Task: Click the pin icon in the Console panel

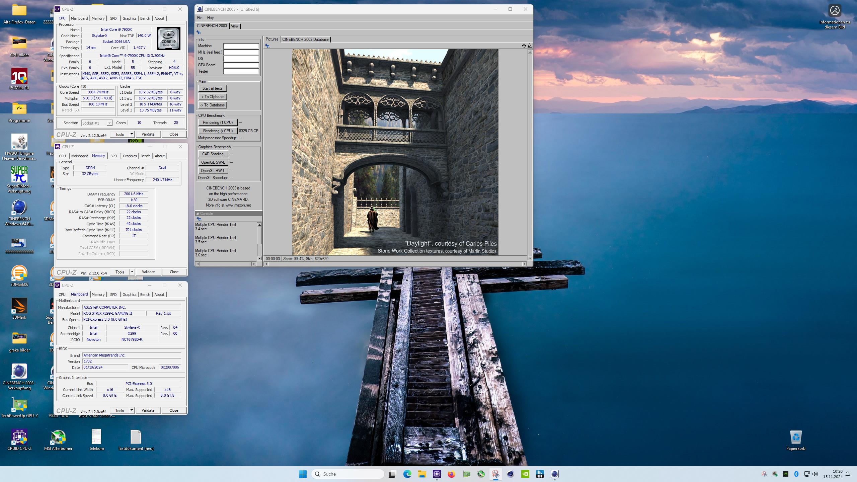Action: pyautogui.click(x=199, y=219)
